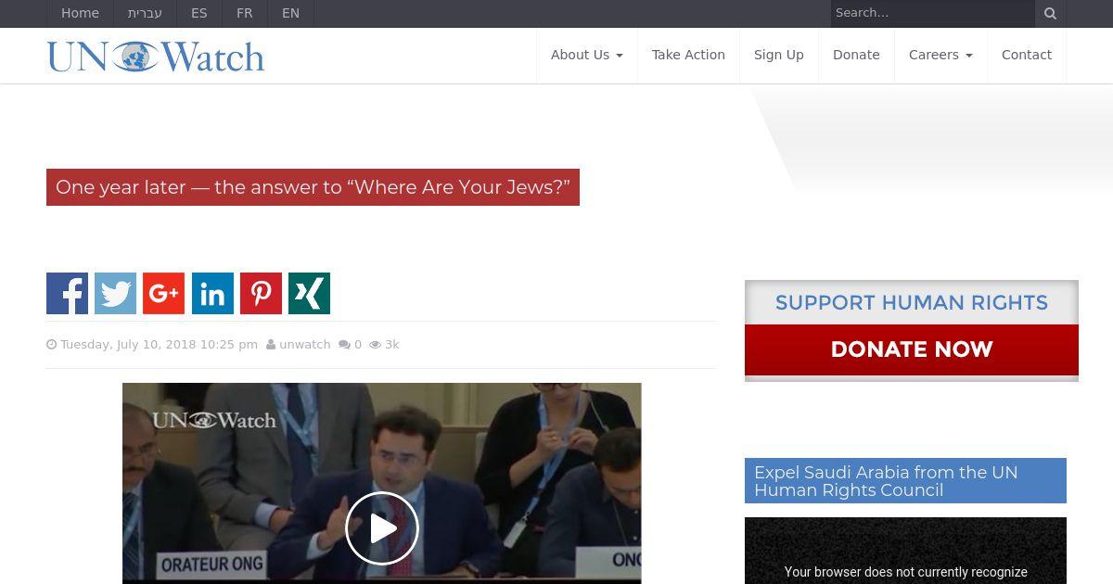Viewport: 1113px width, 584px height.
Task: Share article on Google Plus
Action: tap(163, 293)
